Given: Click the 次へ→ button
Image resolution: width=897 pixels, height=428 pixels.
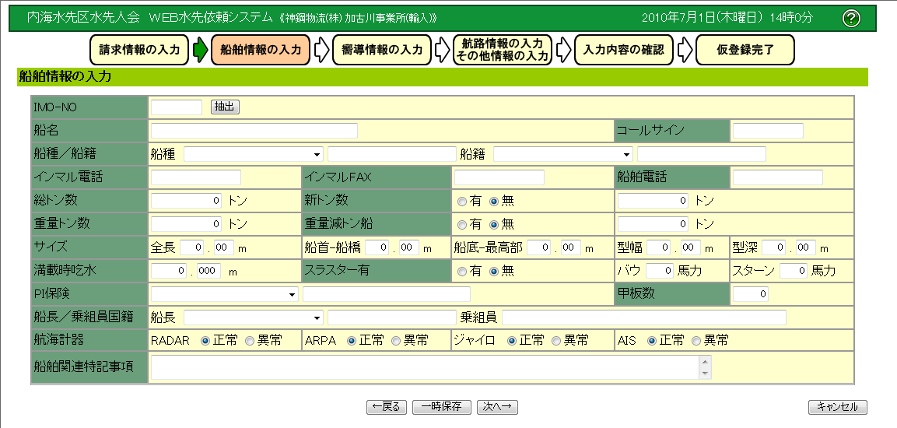Looking at the screenshot, I should coord(497,407).
